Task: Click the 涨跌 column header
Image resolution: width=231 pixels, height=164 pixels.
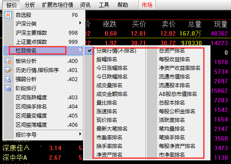Action: pyautogui.click(x=109, y=24)
